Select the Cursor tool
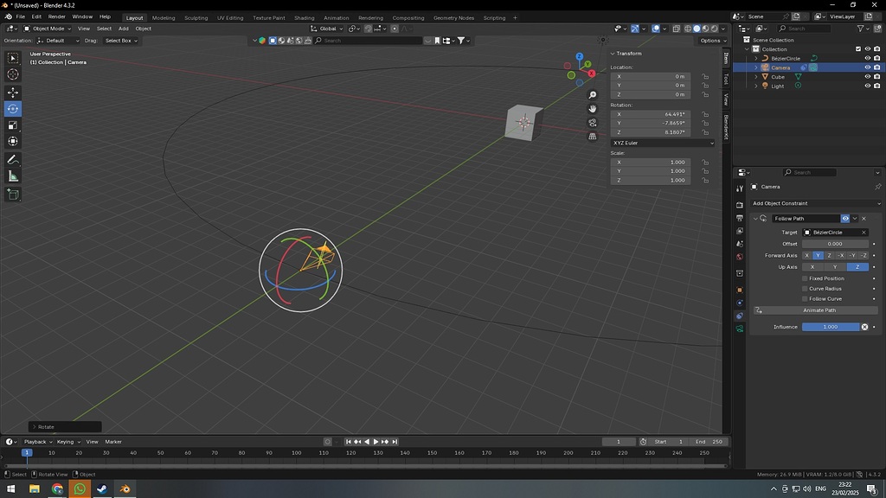The width and height of the screenshot is (886, 498). [x=12, y=74]
